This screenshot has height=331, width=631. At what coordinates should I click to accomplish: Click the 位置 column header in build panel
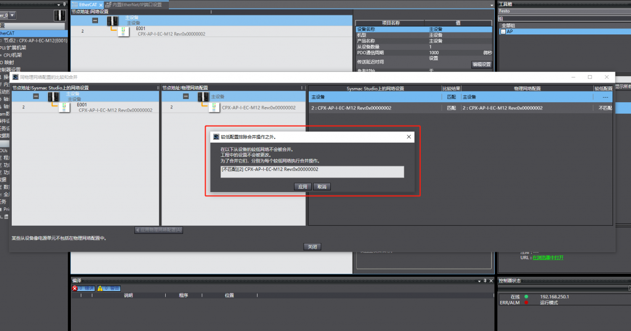click(x=229, y=295)
